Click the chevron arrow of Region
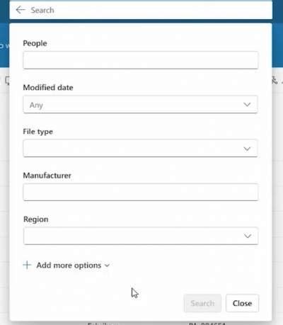283x325 pixels. pos(248,236)
